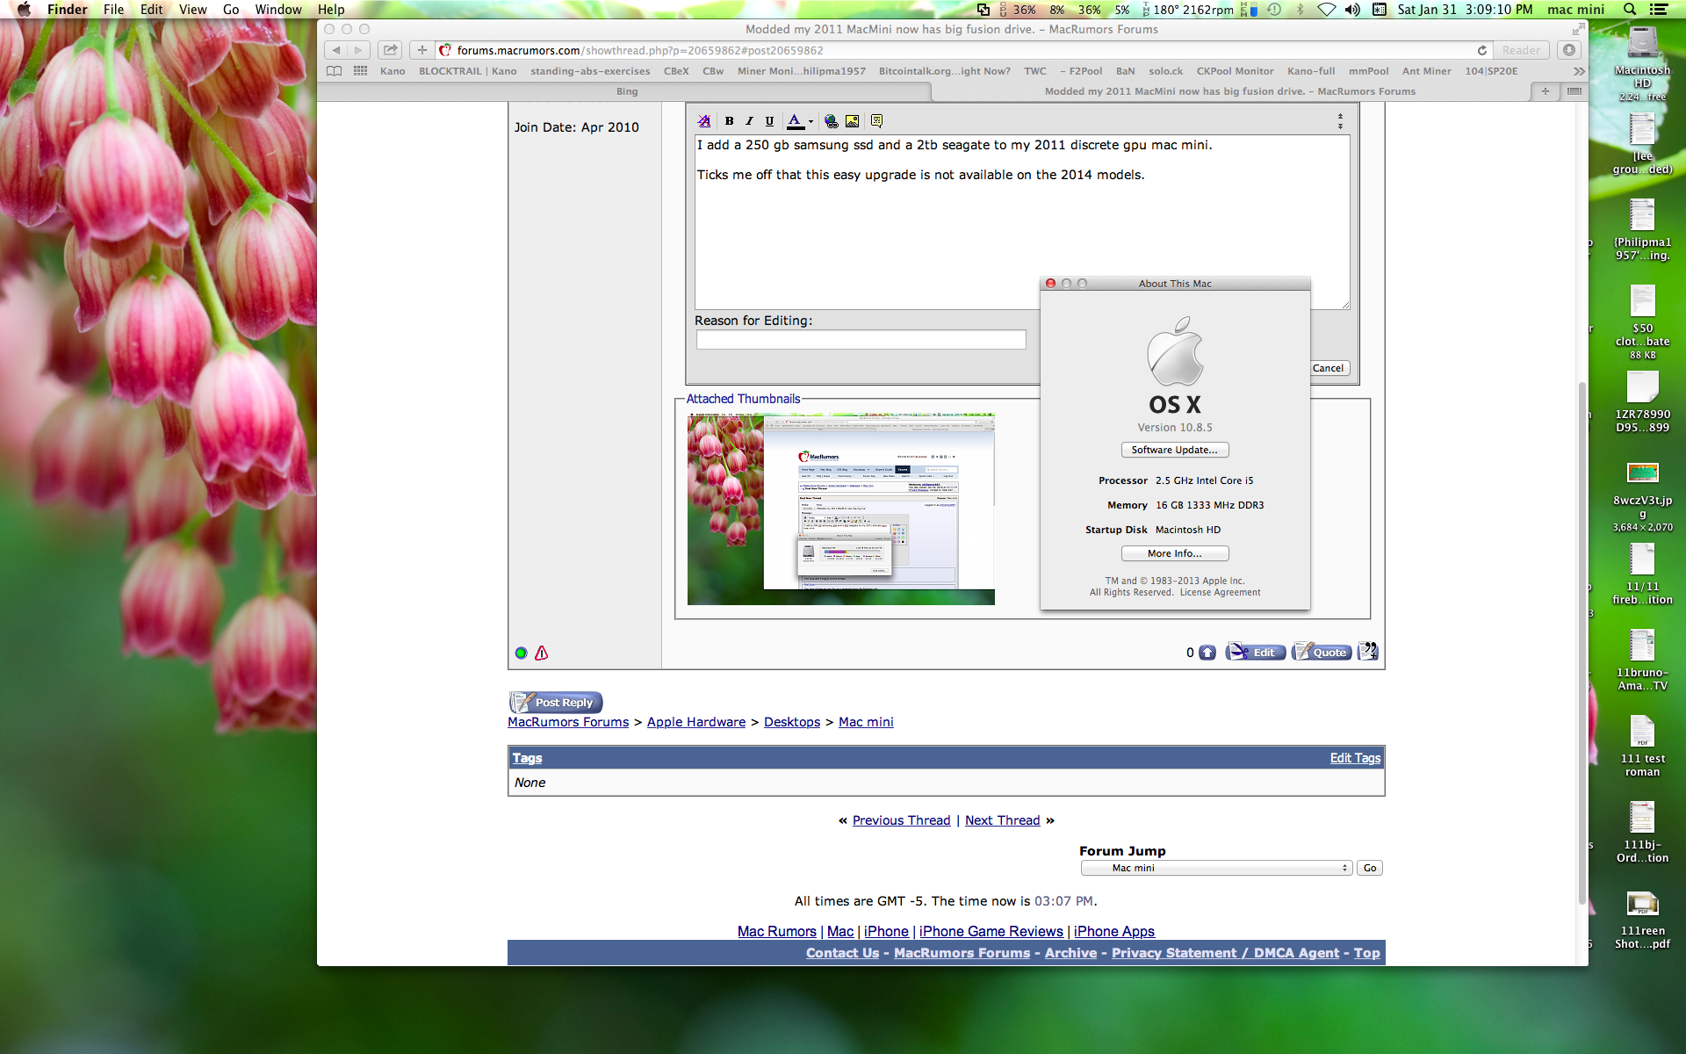Toggle italic formatting in the editor

pos(749,121)
